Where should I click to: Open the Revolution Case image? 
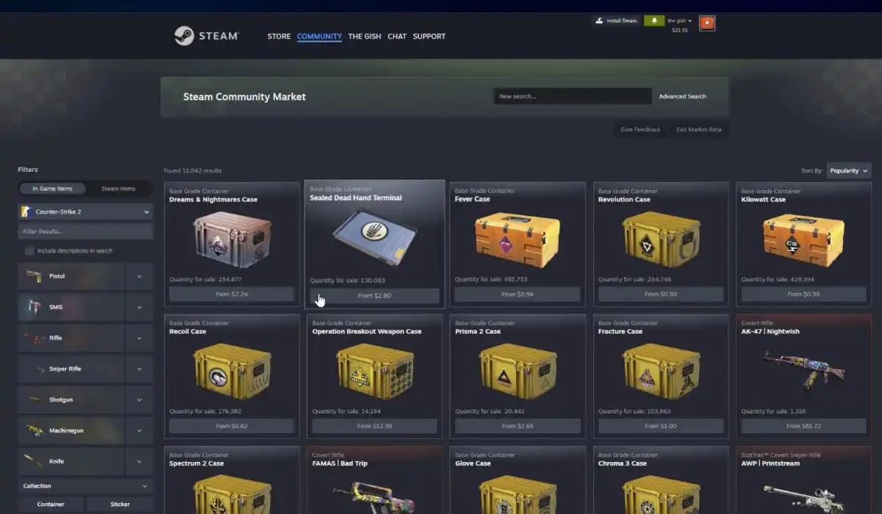pos(661,239)
